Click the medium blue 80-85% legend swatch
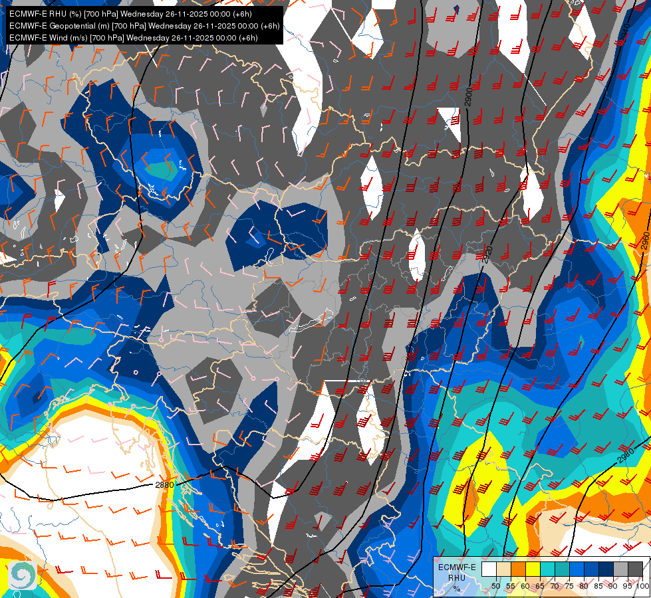This screenshot has height=598, width=651. pos(592,569)
